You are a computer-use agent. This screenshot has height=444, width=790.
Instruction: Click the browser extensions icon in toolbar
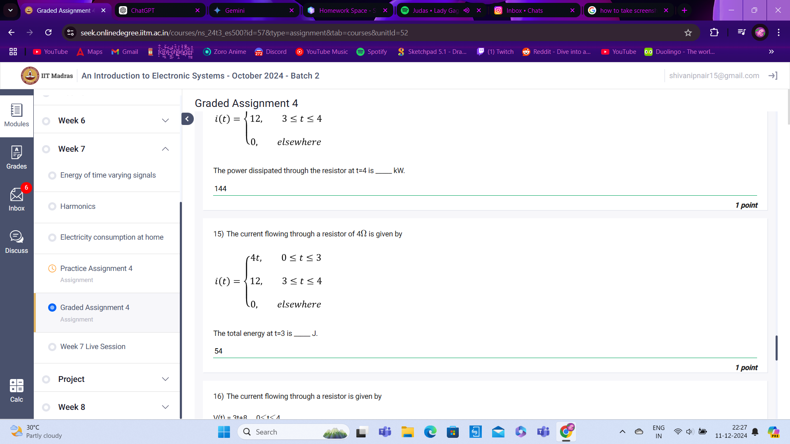click(x=714, y=32)
